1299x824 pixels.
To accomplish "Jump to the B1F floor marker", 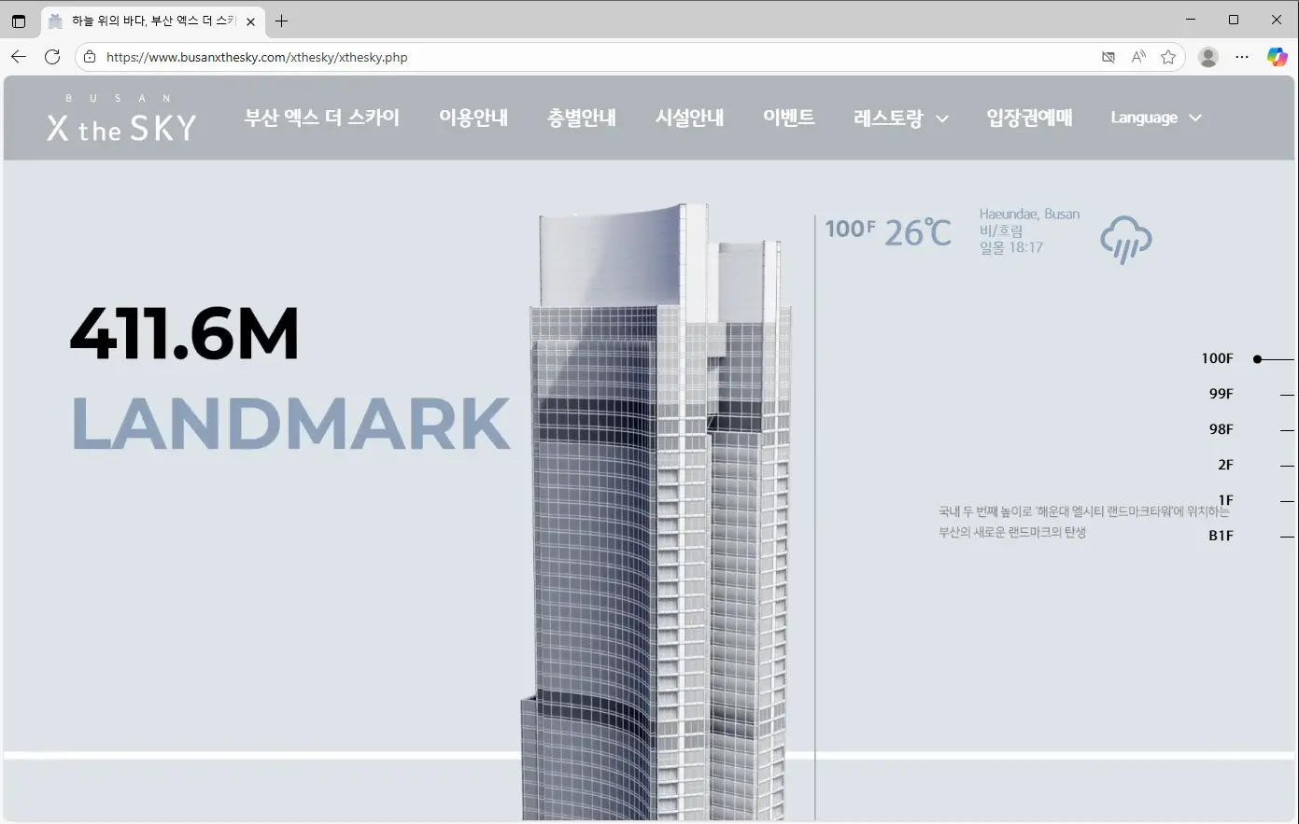I will pos(1221,536).
